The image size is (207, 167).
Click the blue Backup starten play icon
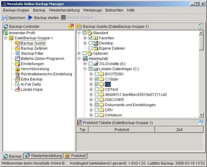(x=31, y=18)
